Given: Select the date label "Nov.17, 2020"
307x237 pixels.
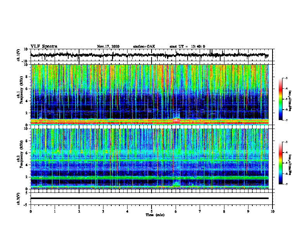Looking at the screenshot, I should [x=108, y=46].
